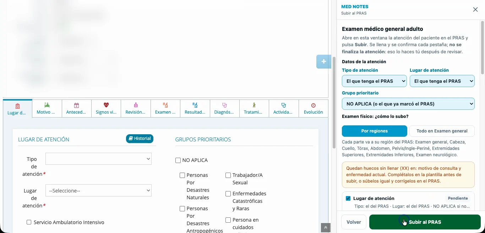Image resolution: width=485 pixels, height=233 pixels.
Task: Check Enfermedades Catastróficas y Raras
Action: tap(228, 194)
